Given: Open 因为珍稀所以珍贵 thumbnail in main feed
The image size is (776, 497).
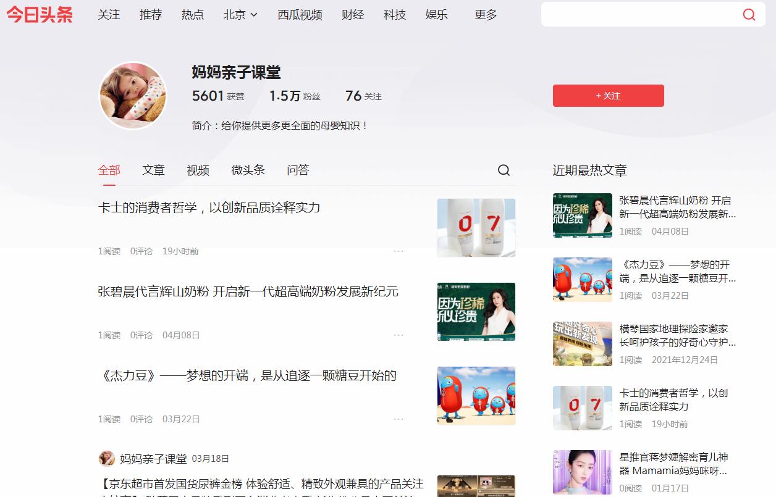Looking at the screenshot, I should [x=476, y=311].
